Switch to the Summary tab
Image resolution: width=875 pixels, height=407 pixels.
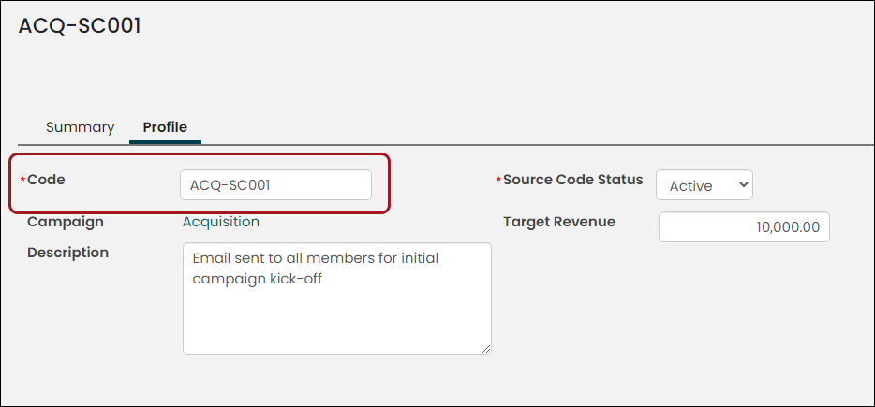click(x=80, y=127)
